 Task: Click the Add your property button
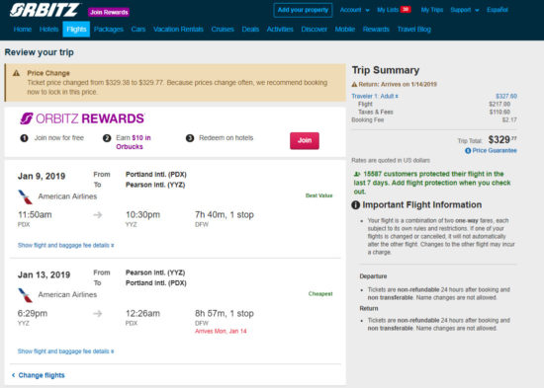(303, 10)
